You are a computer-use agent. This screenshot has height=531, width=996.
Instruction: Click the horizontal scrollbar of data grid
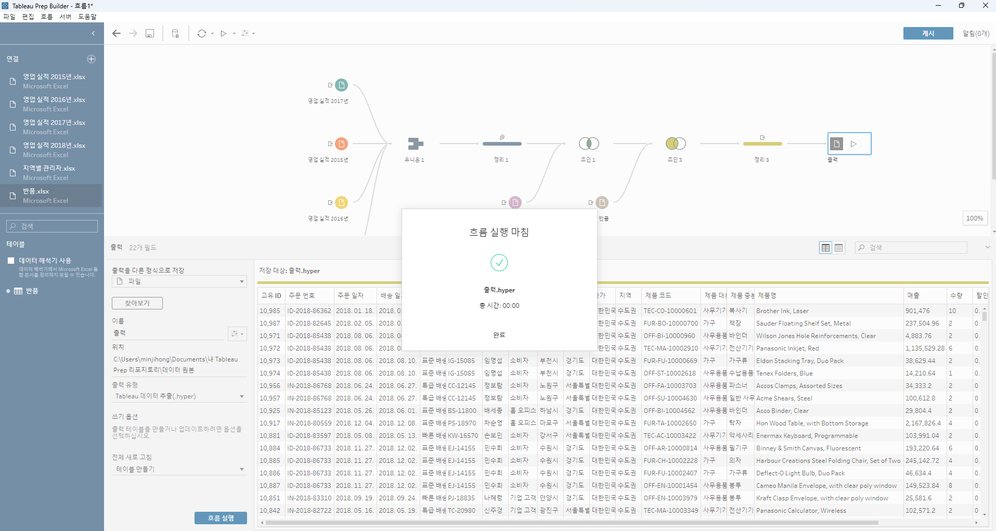(572, 523)
